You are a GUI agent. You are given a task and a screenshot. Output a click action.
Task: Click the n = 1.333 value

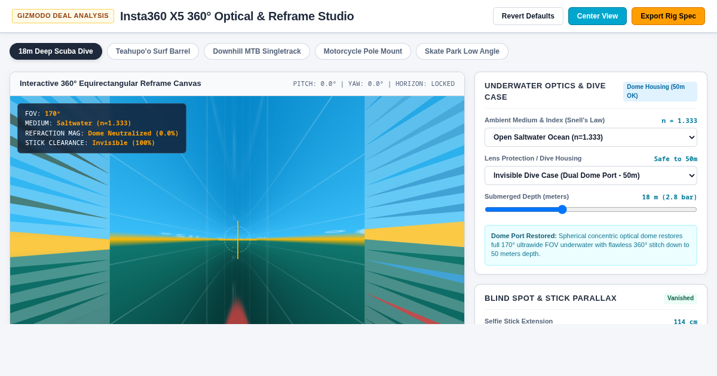tap(679, 121)
